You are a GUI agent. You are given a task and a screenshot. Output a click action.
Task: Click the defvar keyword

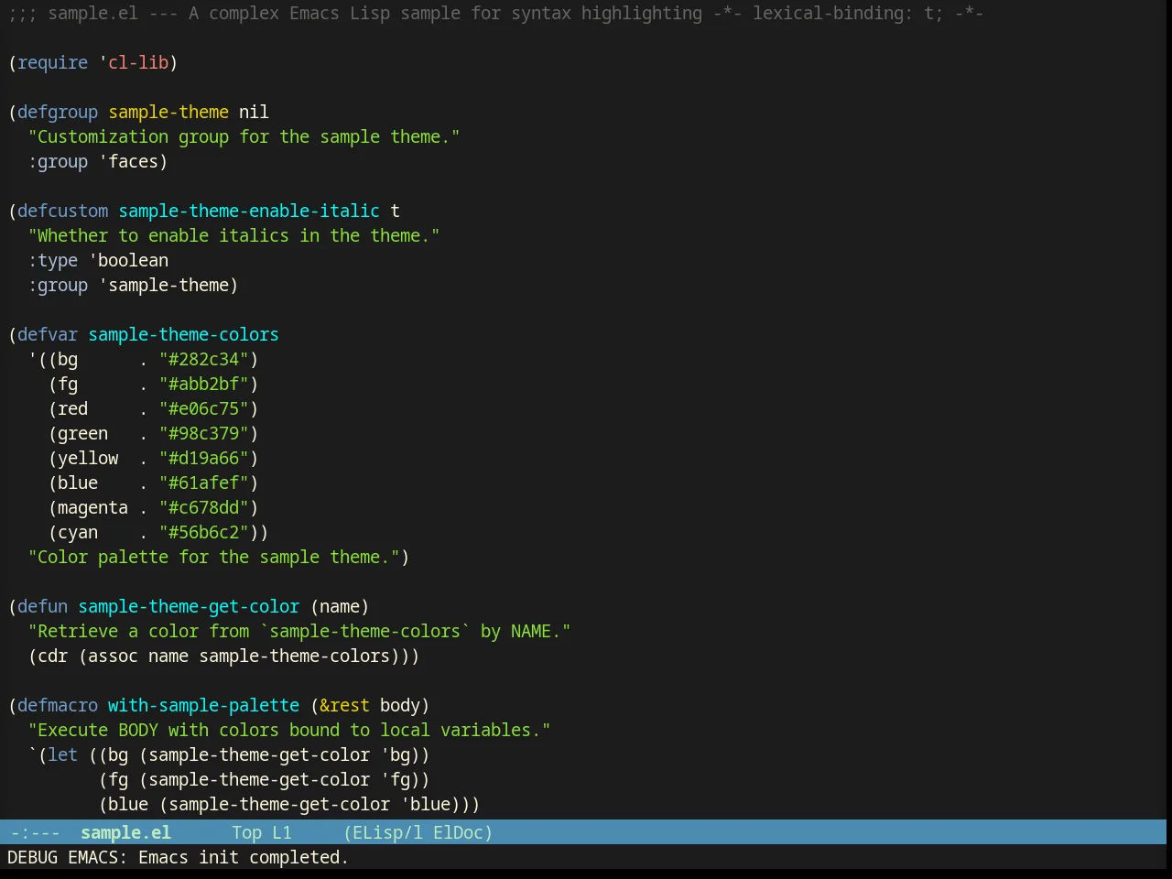(48, 334)
